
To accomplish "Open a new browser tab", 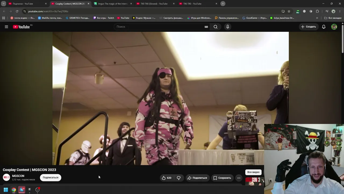I will (x=223, y=4).
